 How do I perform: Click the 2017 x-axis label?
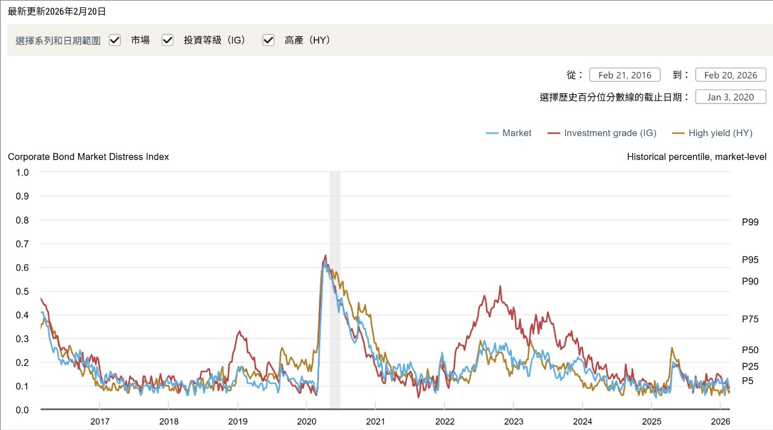(x=99, y=422)
